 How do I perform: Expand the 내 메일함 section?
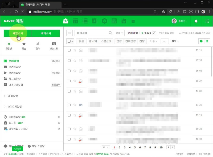[x=13, y=96]
